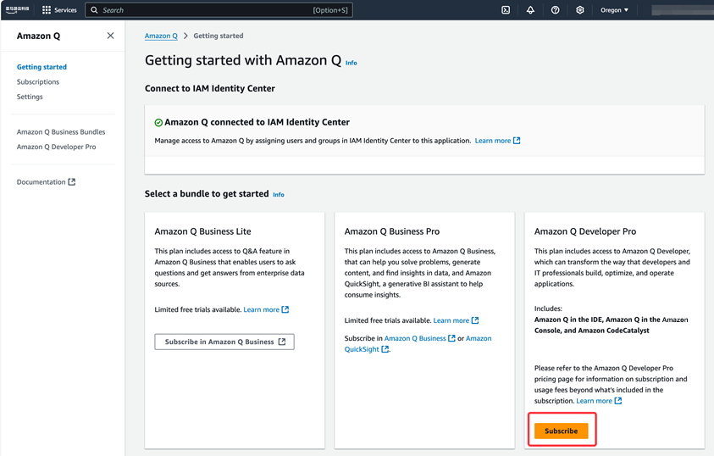This screenshot has width=714, height=456.
Task: Click into the Search field
Action: click(219, 10)
